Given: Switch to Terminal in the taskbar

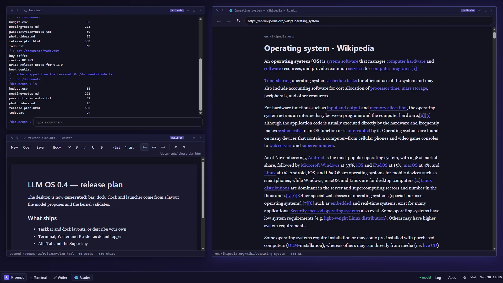Looking at the screenshot, I should pos(38,277).
